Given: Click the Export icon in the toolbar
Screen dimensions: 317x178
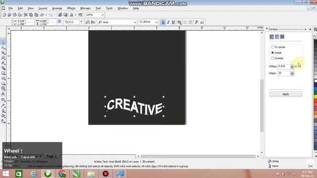Looking at the screenshot, I should click(x=65, y=15).
